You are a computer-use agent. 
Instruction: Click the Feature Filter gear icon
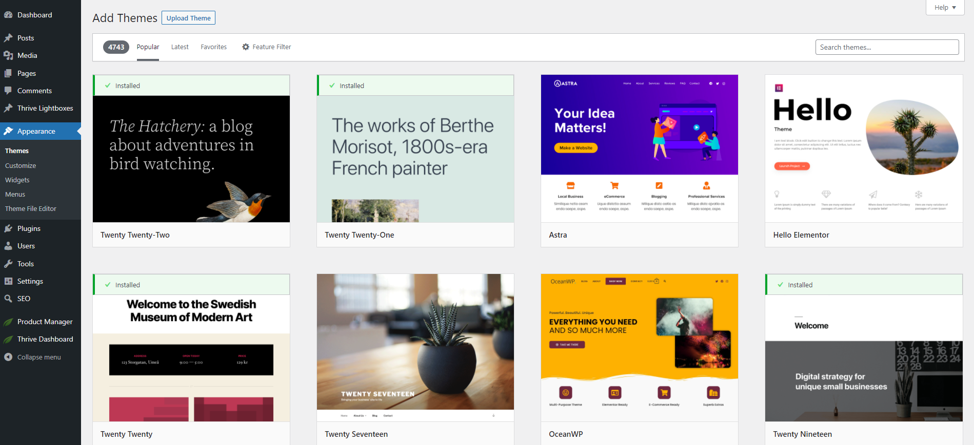pyautogui.click(x=246, y=47)
